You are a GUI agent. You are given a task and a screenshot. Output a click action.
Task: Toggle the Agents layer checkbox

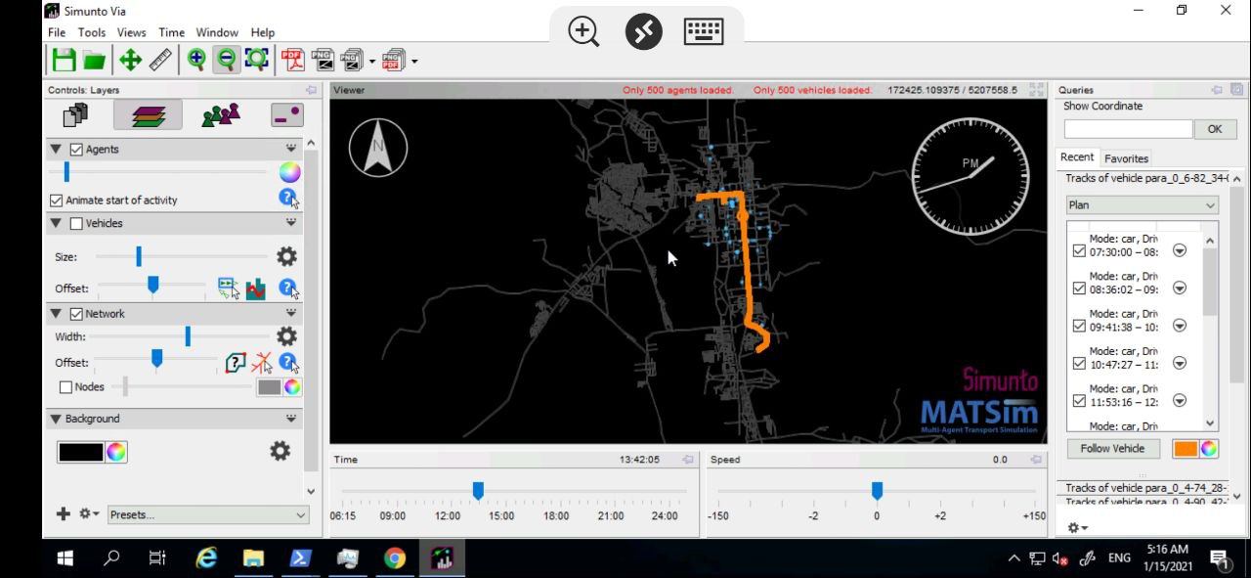coord(76,150)
